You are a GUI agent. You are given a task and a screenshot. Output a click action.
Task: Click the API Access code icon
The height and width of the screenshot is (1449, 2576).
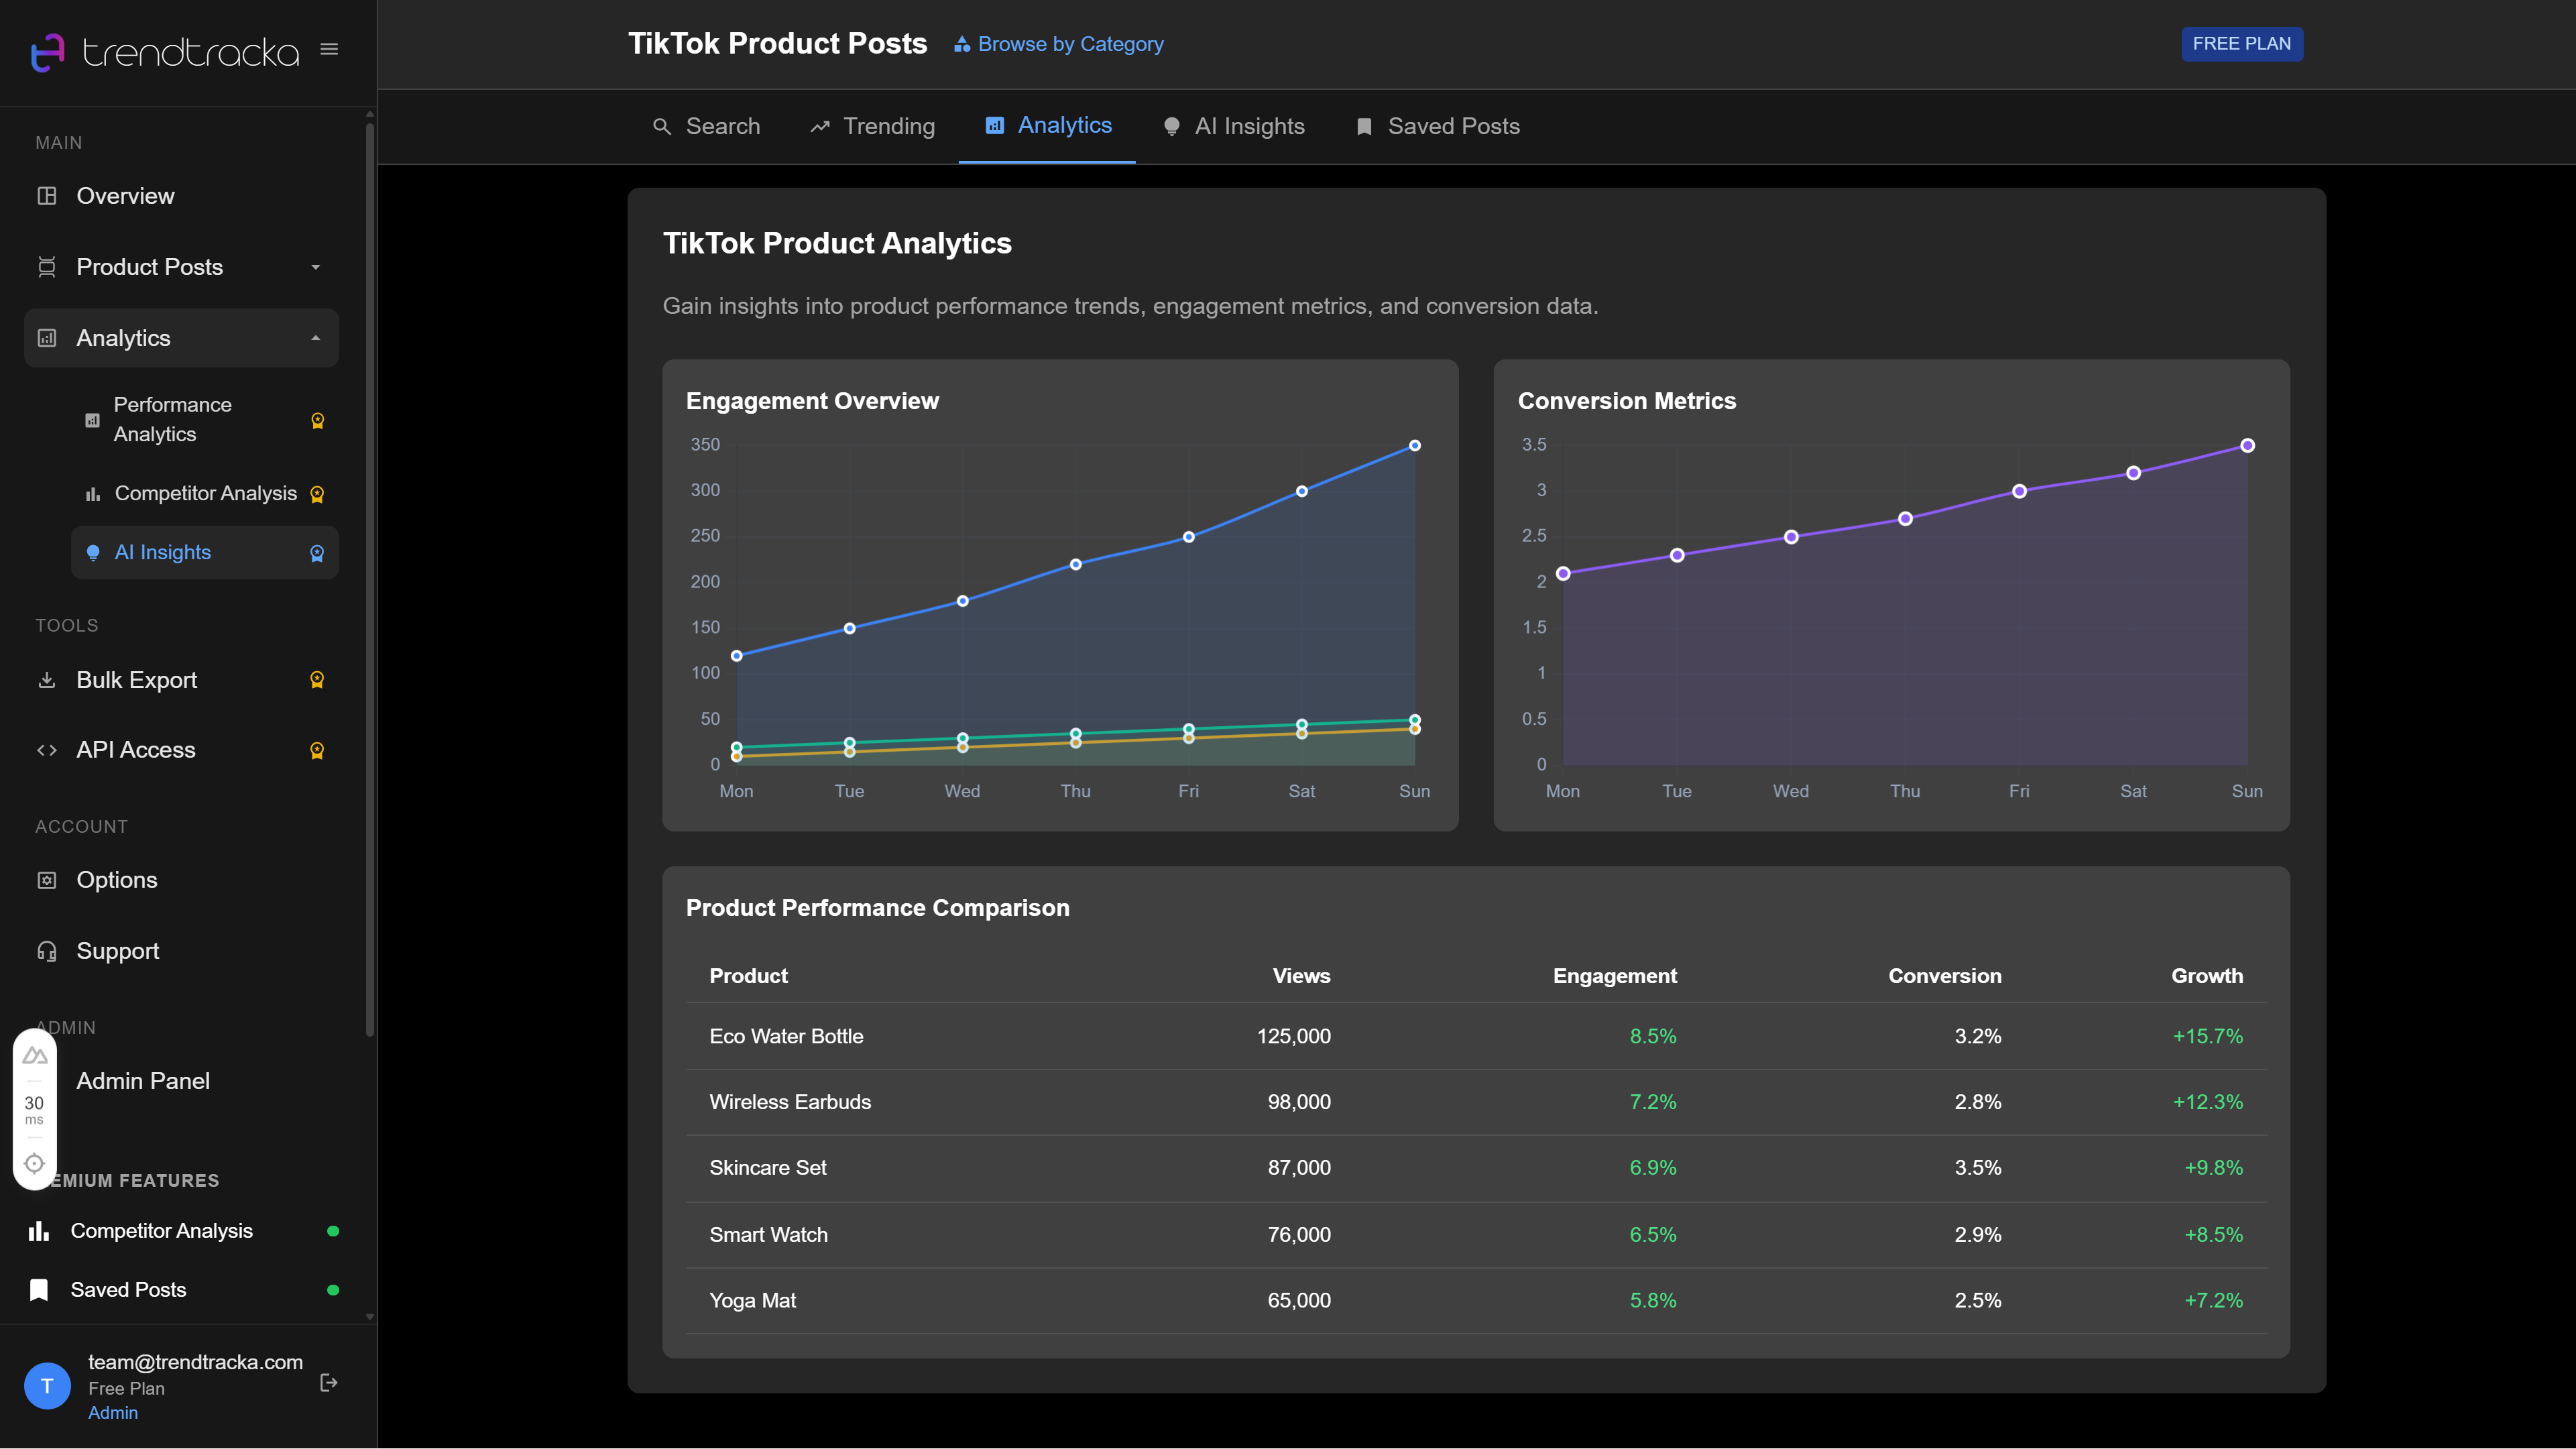tap(47, 749)
